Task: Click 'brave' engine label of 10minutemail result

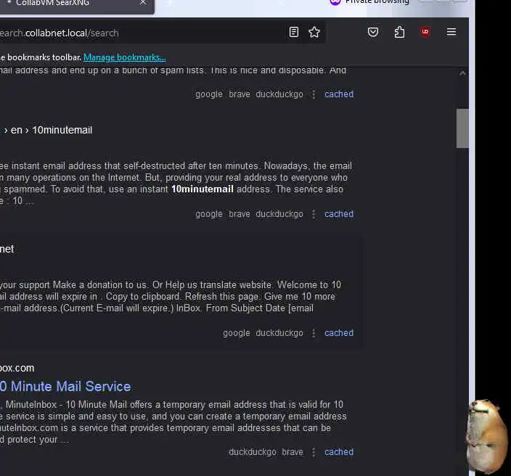Action: click(x=240, y=214)
